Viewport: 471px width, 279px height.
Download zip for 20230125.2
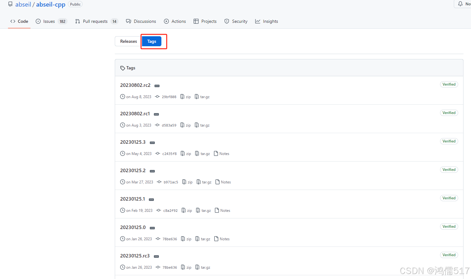[187, 182]
